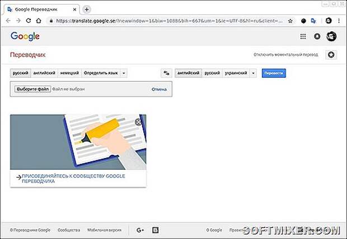This screenshot has height=239, width=347.
Task: Close the Google Переводчик tab
Action: (x=74, y=9)
